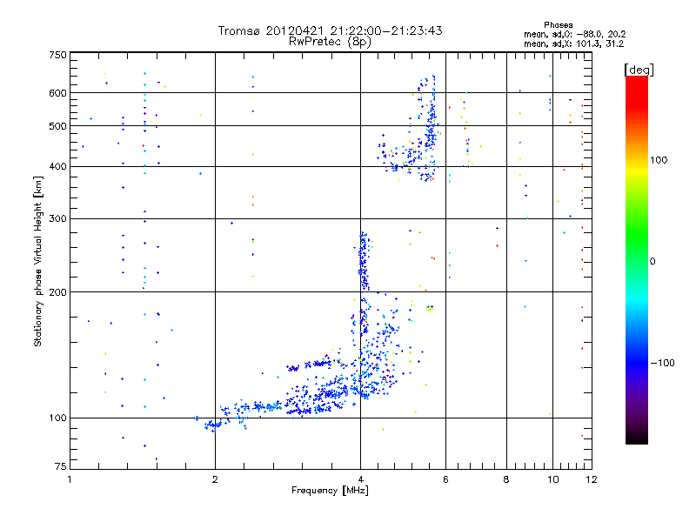696x522 pixels.
Task: Click the '400' y-axis tick label
Action: (57, 166)
